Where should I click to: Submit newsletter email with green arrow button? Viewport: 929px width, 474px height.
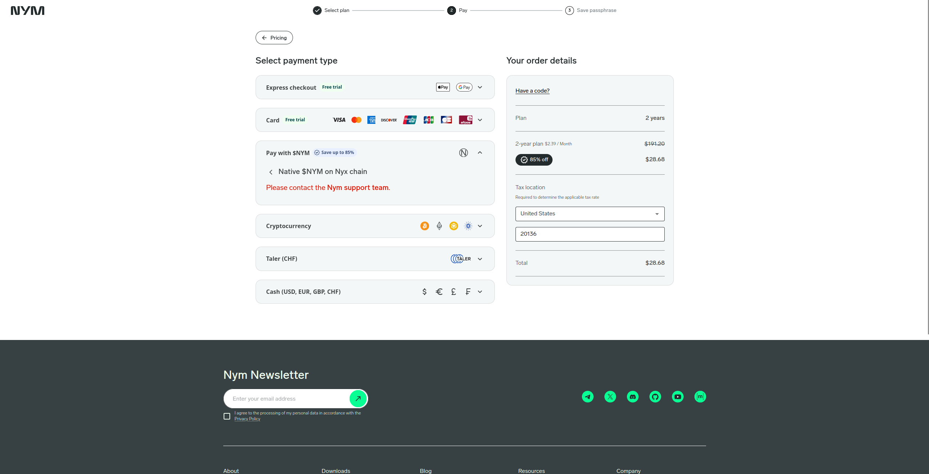point(358,398)
